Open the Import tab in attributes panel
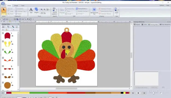The width and height of the screenshot is (171, 98). (137, 24)
